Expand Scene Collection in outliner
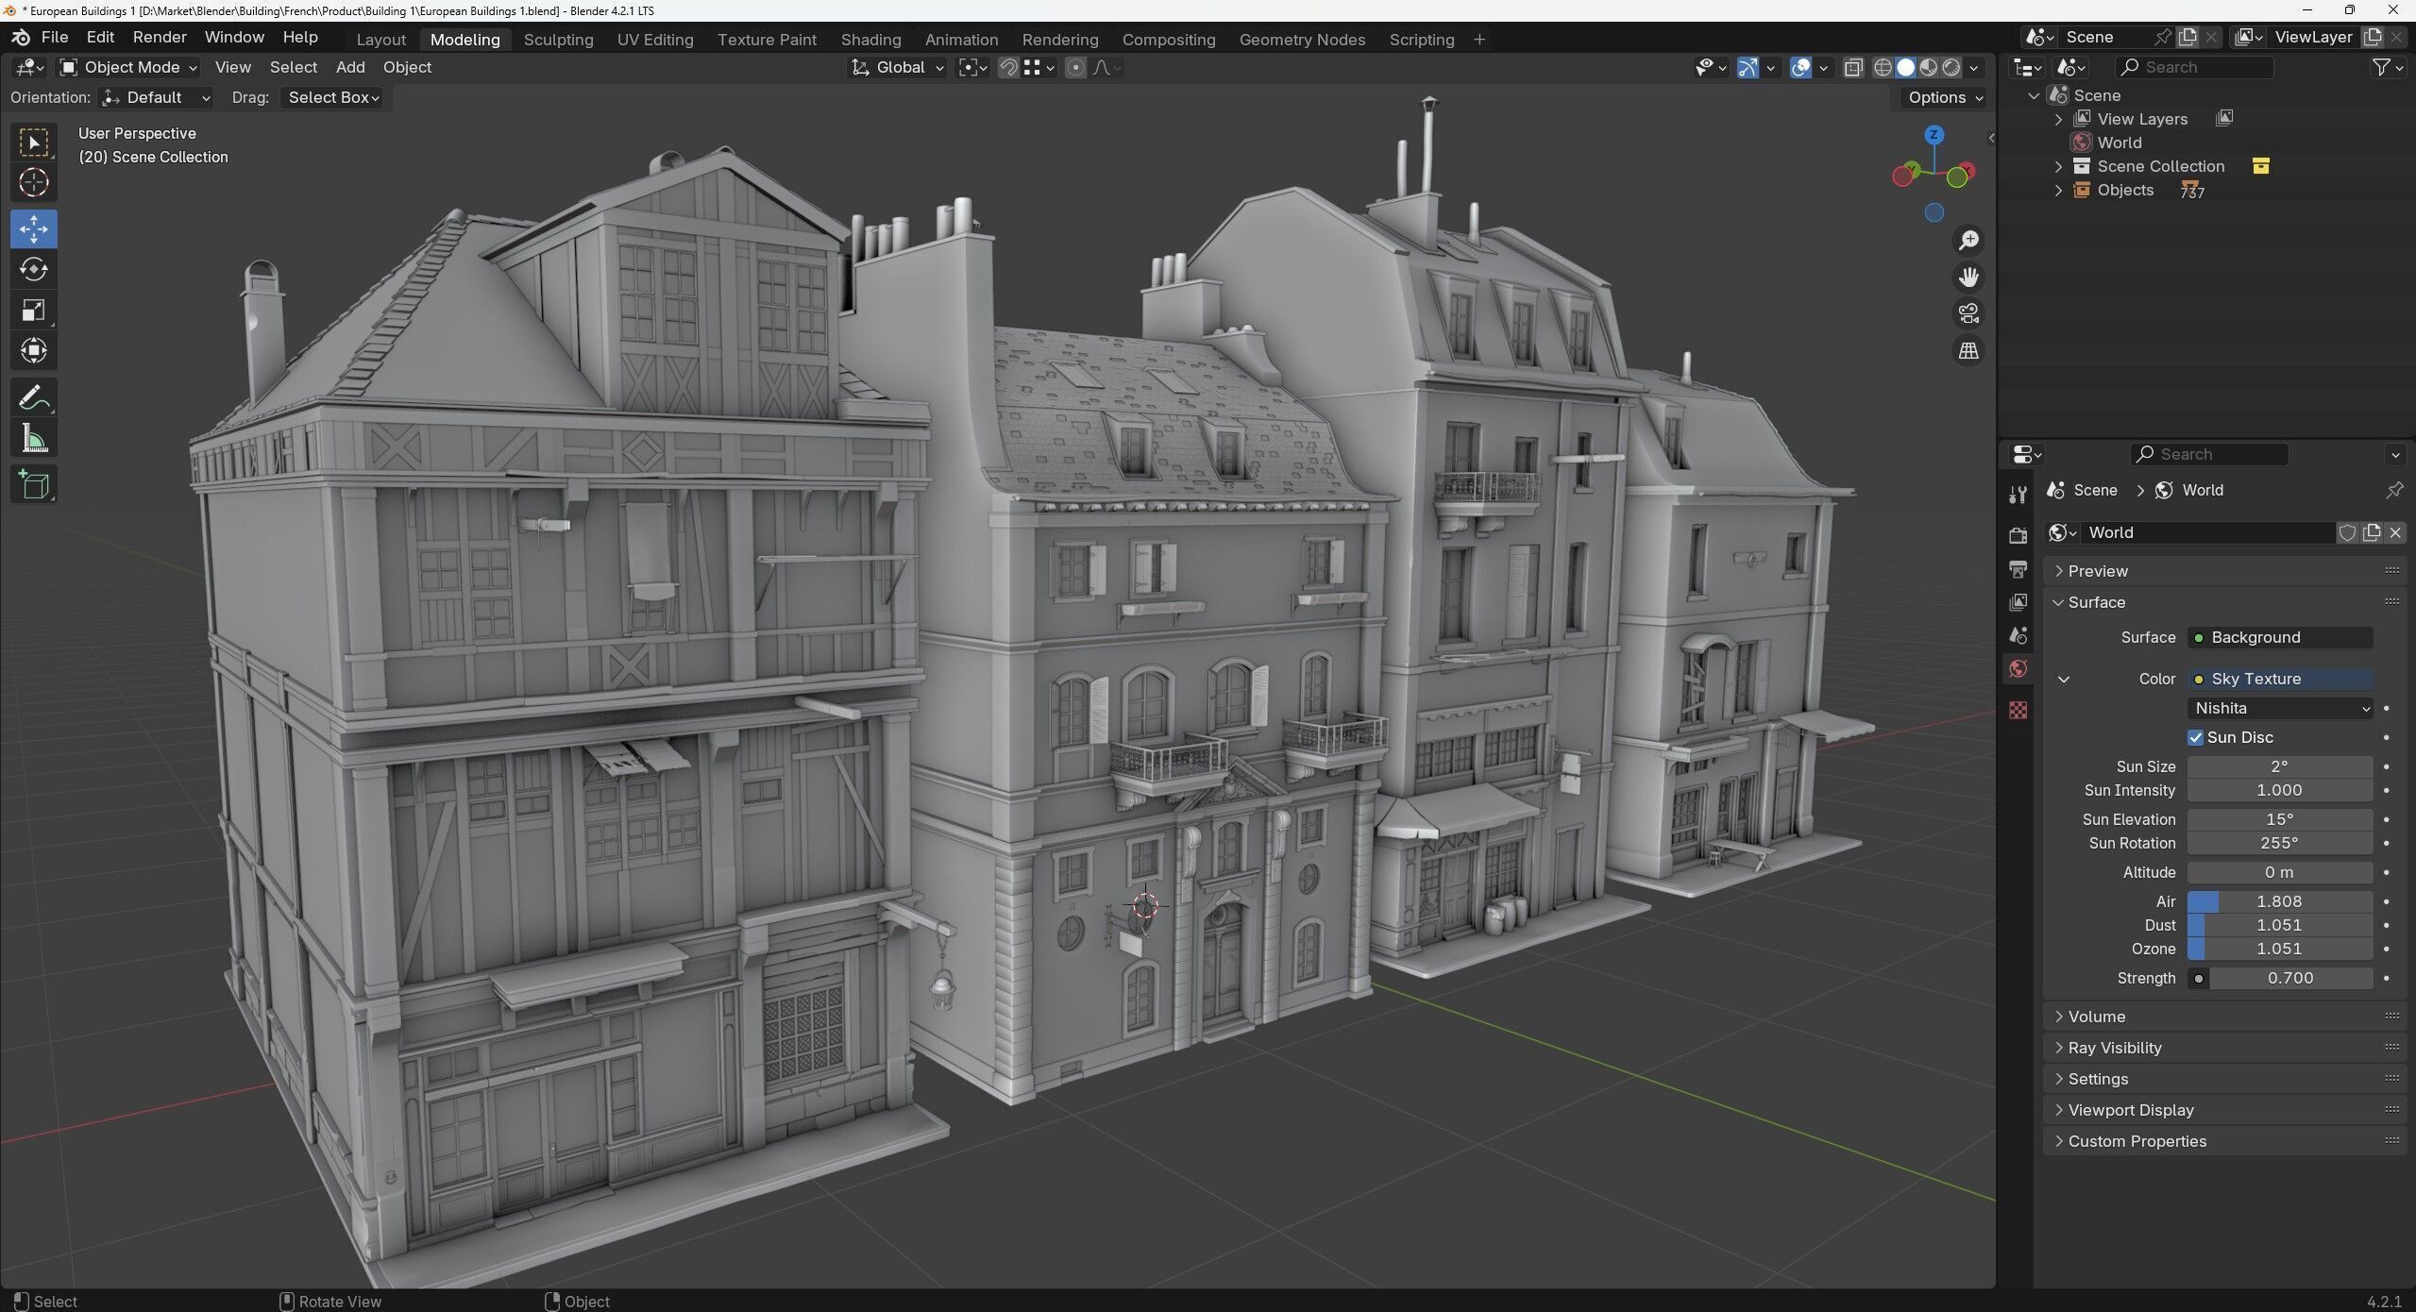Image resolution: width=2416 pixels, height=1312 pixels. [x=2059, y=166]
